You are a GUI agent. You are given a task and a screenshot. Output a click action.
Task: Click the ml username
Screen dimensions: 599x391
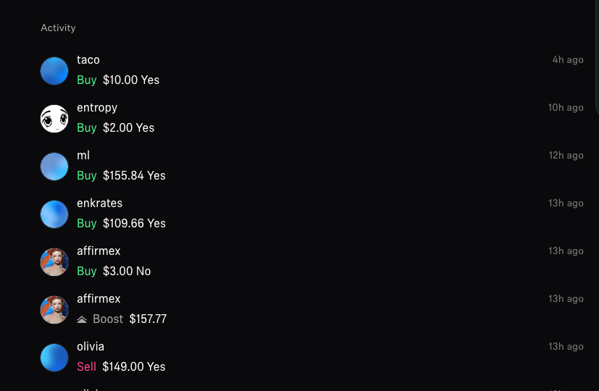[x=83, y=156]
